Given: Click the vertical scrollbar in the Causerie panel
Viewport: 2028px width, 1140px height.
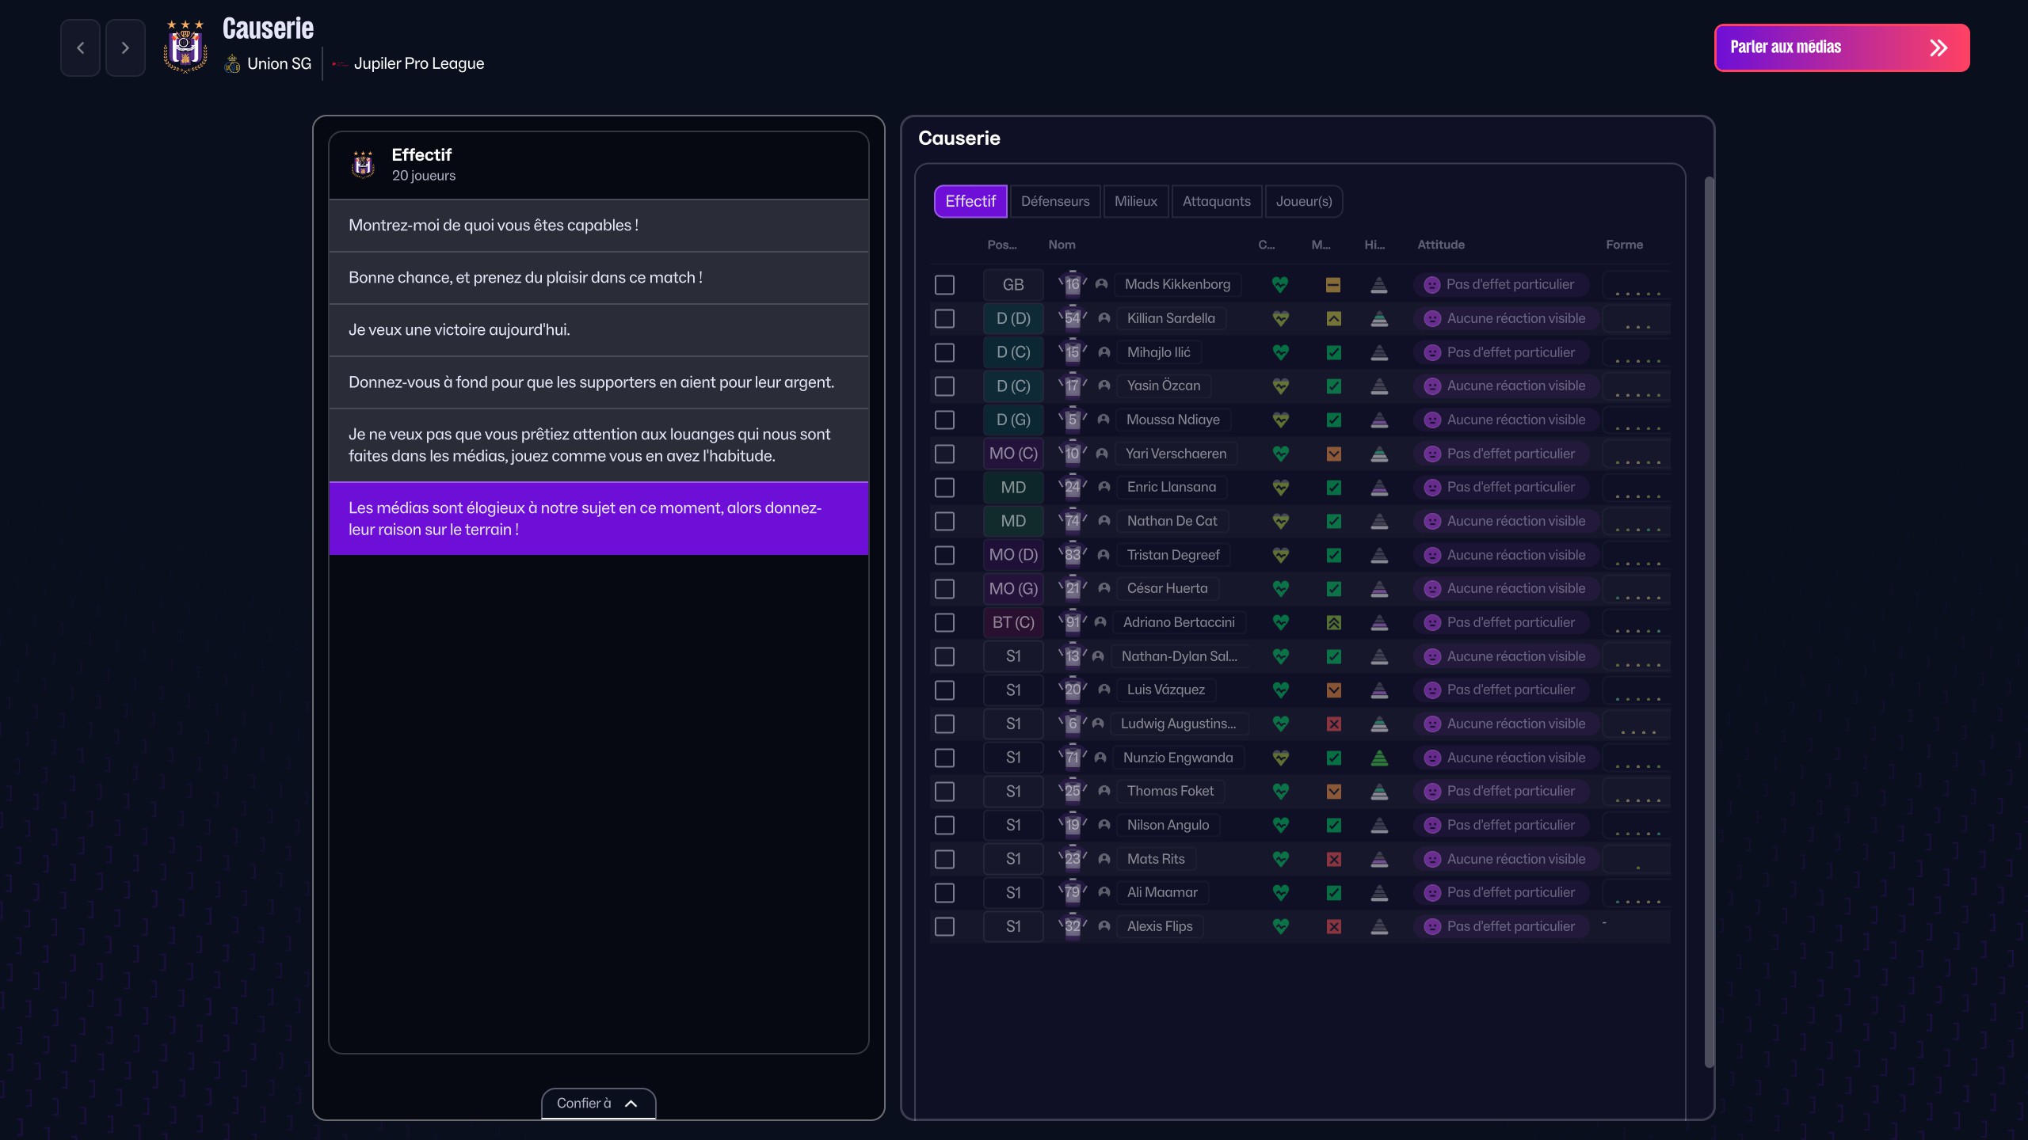Looking at the screenshot, I should 1709,621.
